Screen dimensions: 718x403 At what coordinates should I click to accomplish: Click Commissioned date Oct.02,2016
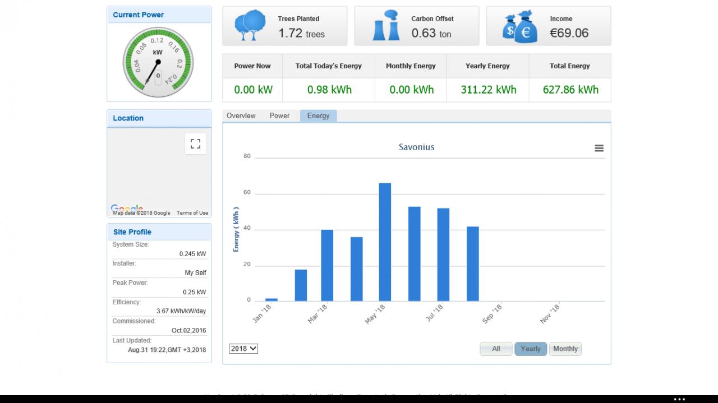(188, 331)
